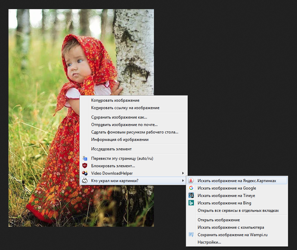
Task: Click the Yandex 'Я' icon in submenu
Action: coord(191,180)
